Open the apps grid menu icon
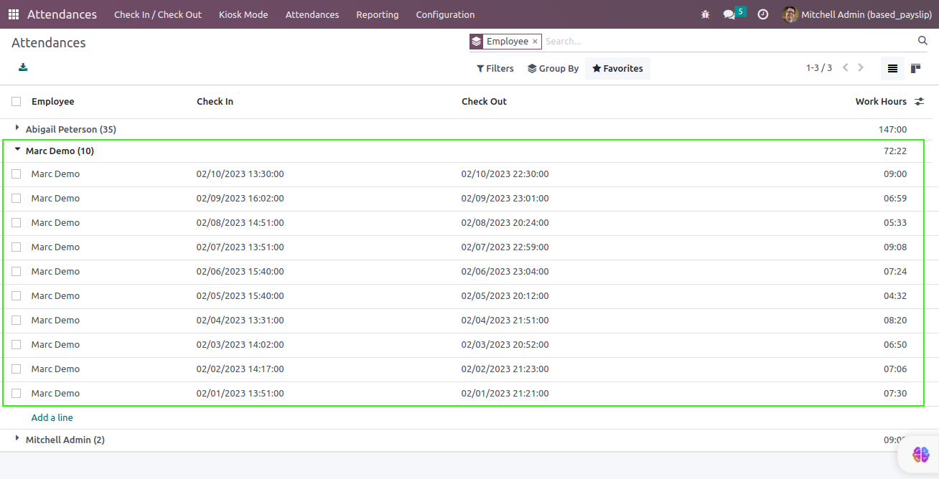 [x=14, y=14]
